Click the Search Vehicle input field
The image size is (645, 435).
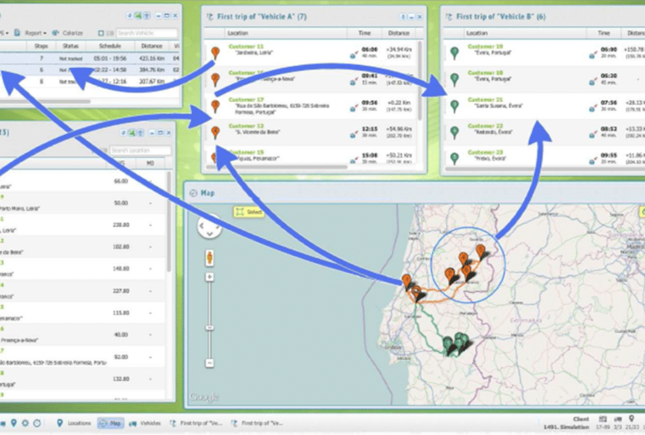point(147,33)
